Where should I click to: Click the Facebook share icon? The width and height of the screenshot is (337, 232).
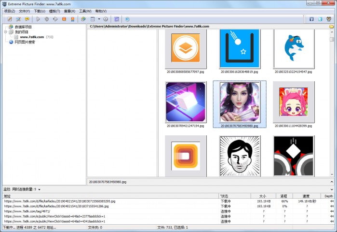(x=311, y=19)
